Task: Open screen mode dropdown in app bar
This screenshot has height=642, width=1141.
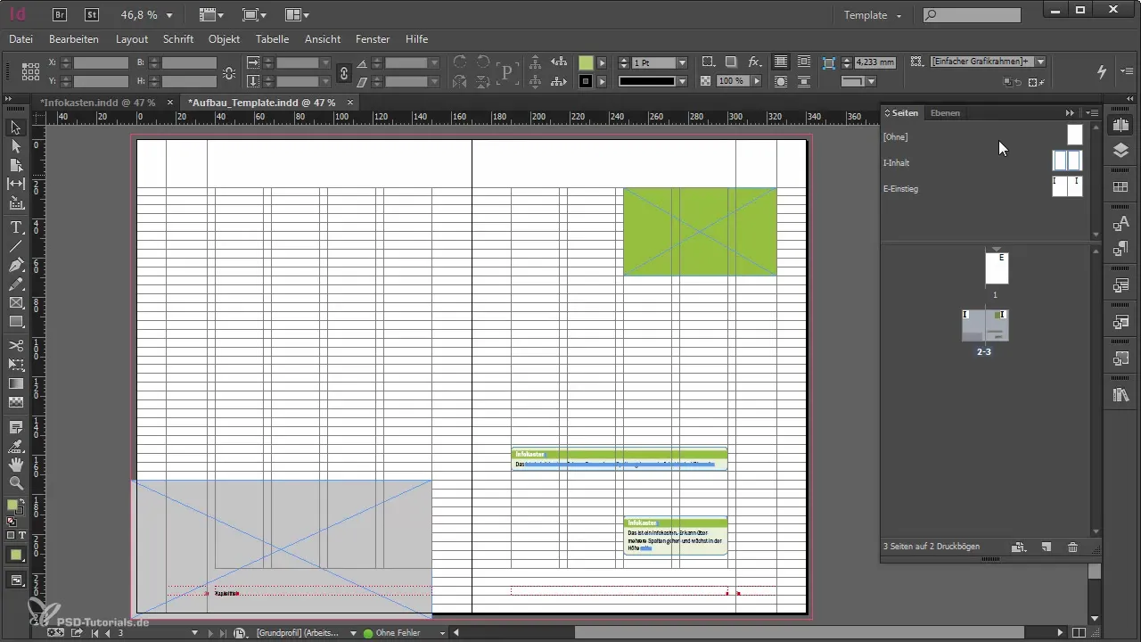Action: click(254, 14)
